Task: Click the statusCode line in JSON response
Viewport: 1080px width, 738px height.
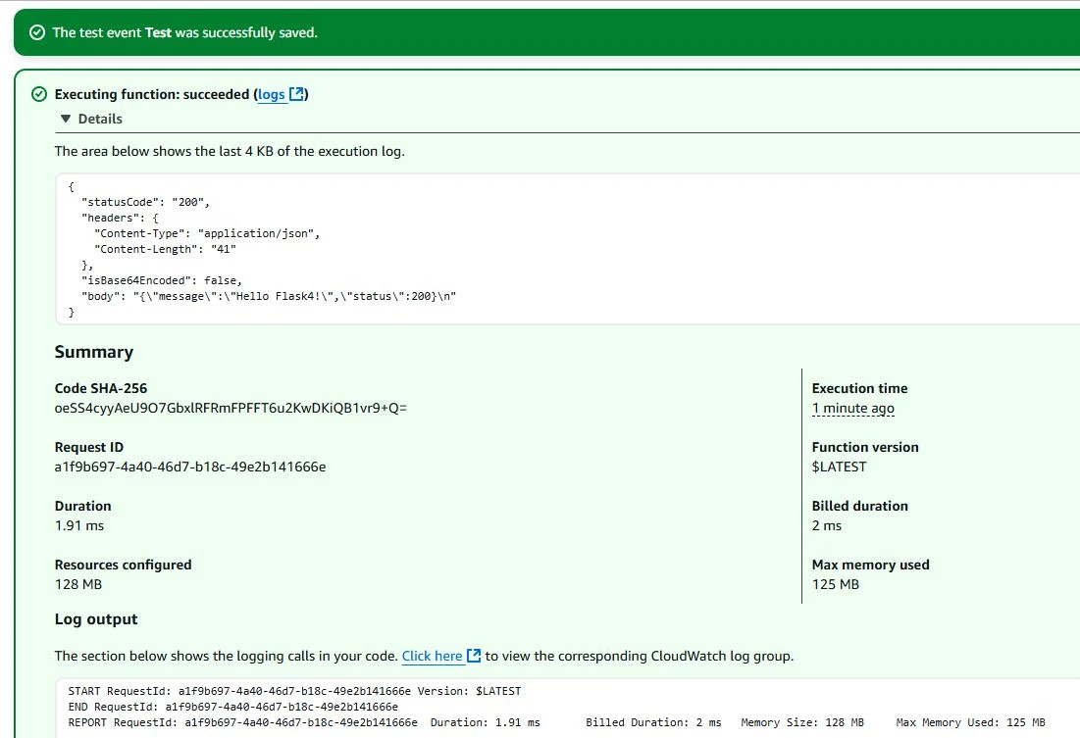Action: point(145,202)
